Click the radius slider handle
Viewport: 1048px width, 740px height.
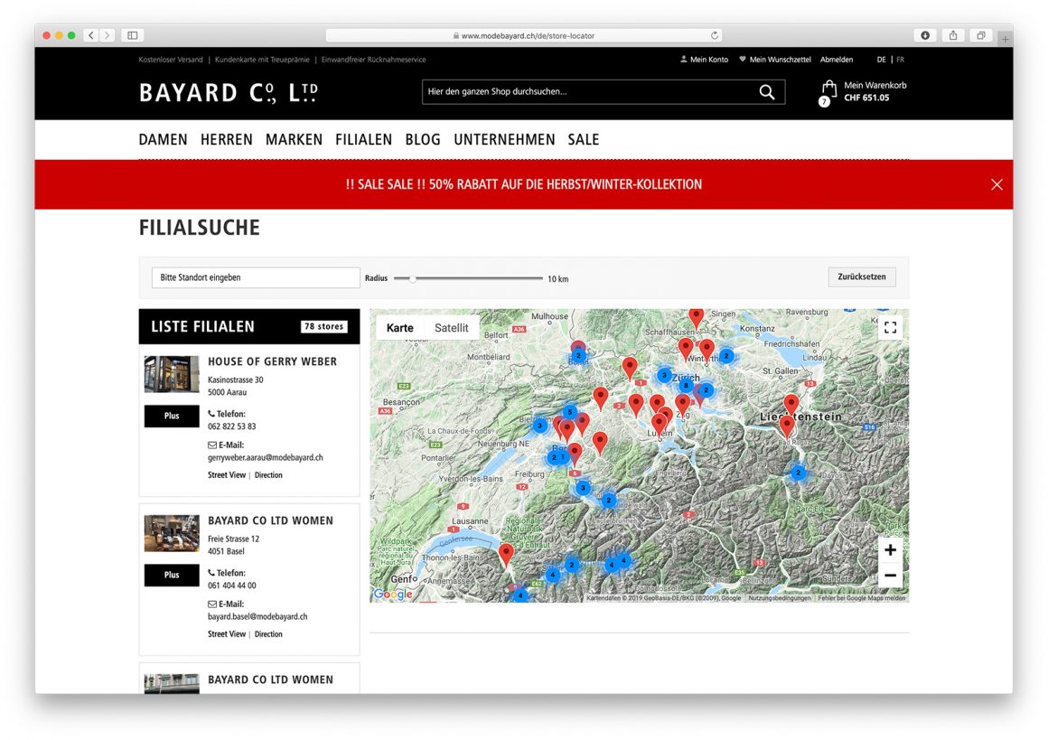click(412, 279)
